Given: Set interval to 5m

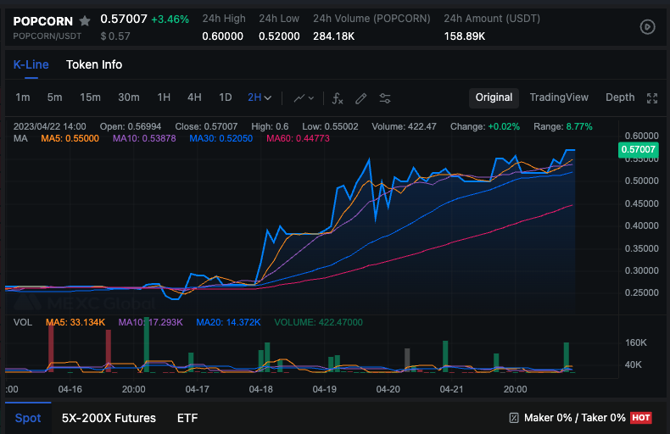Looking at the screenshot, I should tap(54, 97).
